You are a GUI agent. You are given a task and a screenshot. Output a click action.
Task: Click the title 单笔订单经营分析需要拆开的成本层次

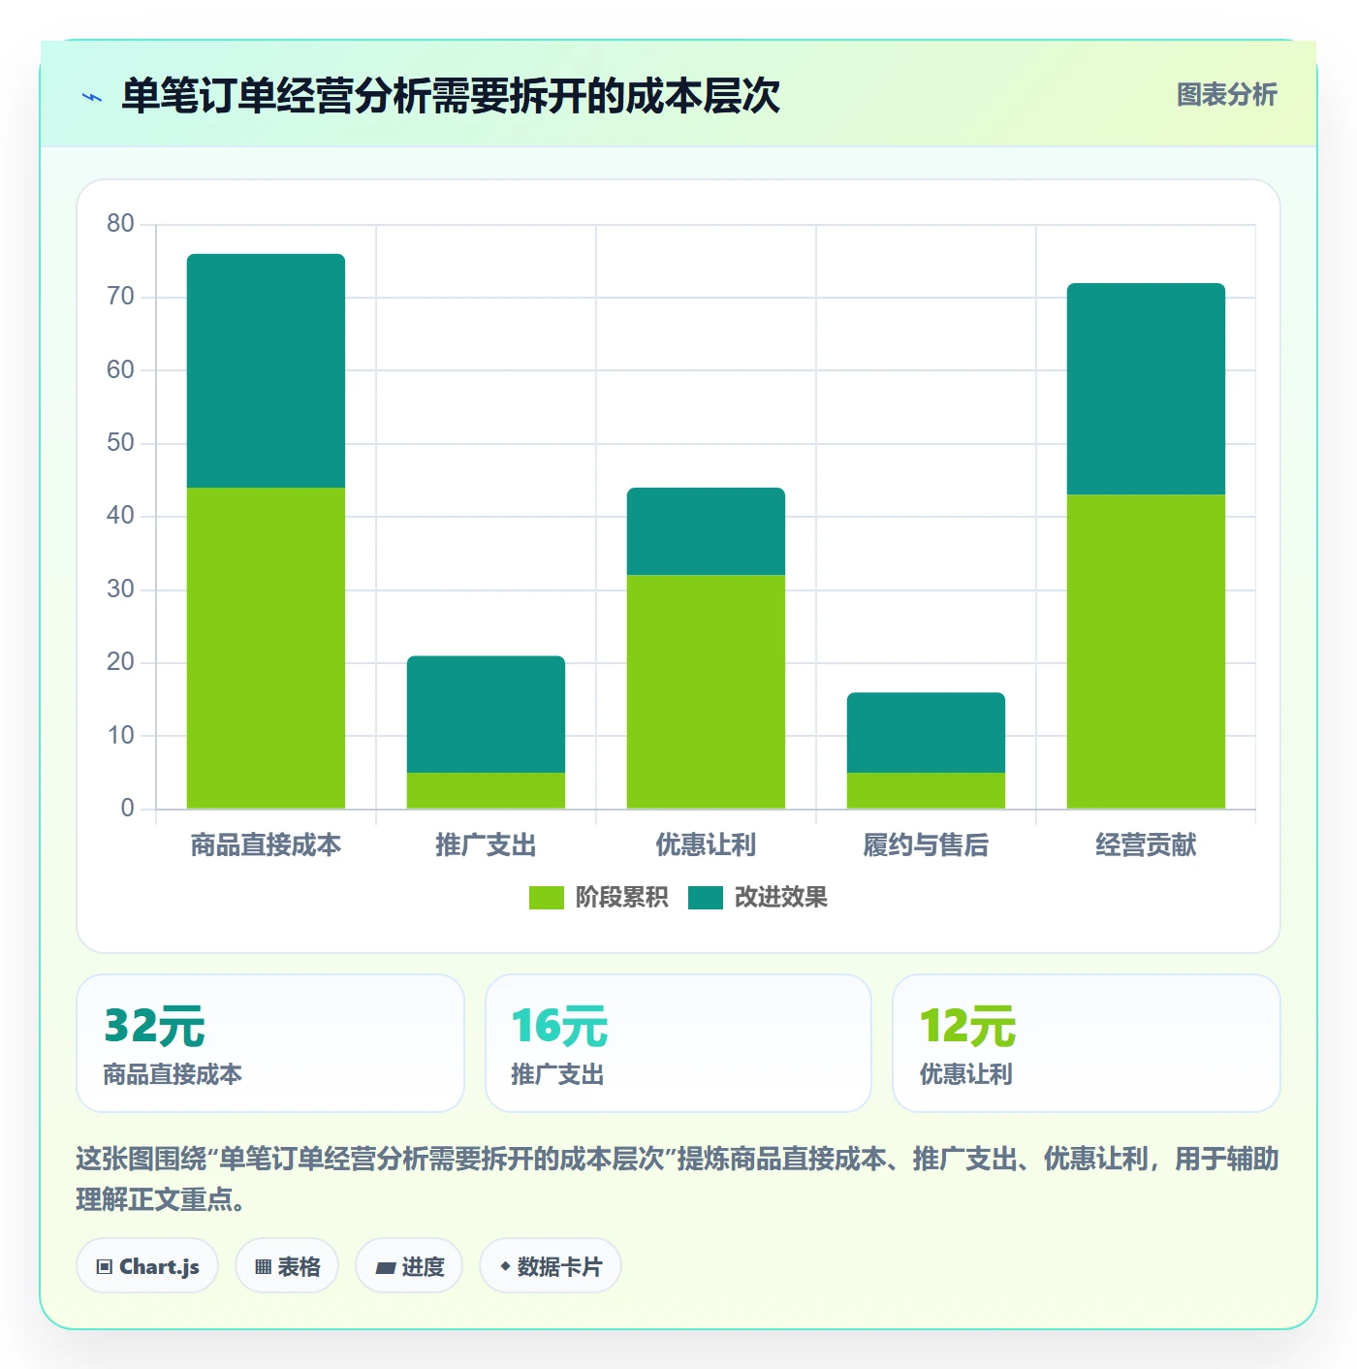(451, 96)
